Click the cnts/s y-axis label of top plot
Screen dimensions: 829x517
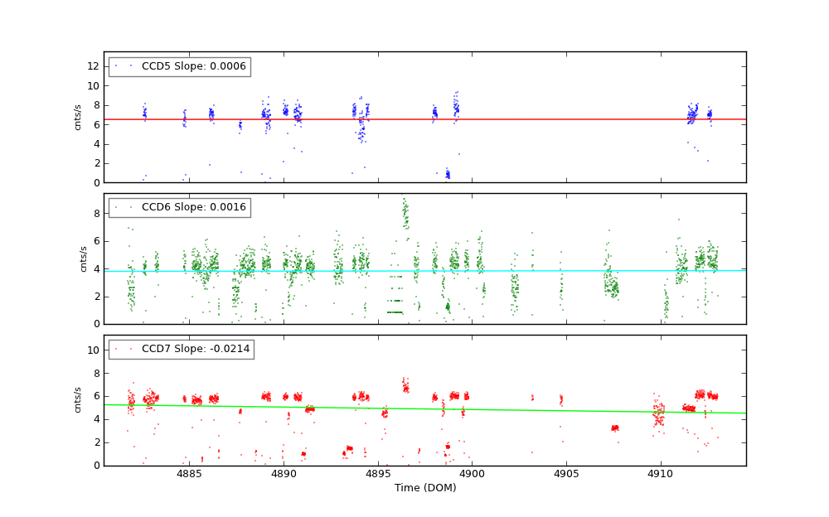point(78,117)
